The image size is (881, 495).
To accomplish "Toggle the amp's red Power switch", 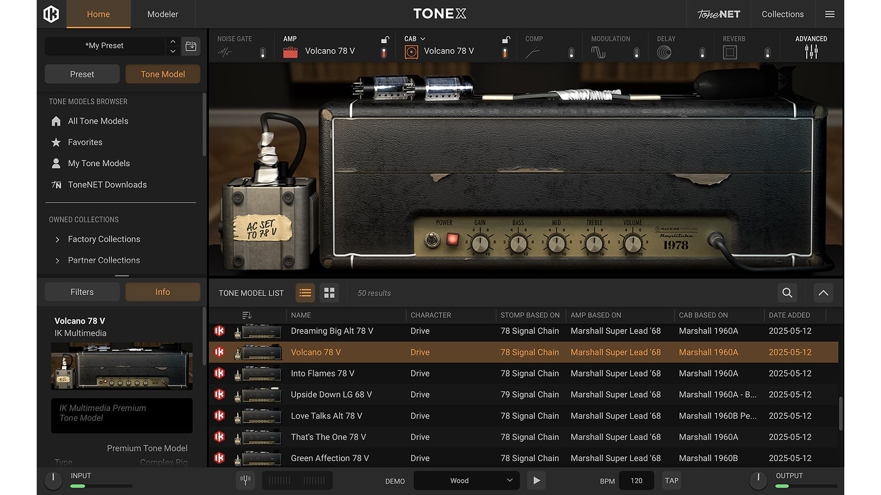I will [x=452, y=239].
